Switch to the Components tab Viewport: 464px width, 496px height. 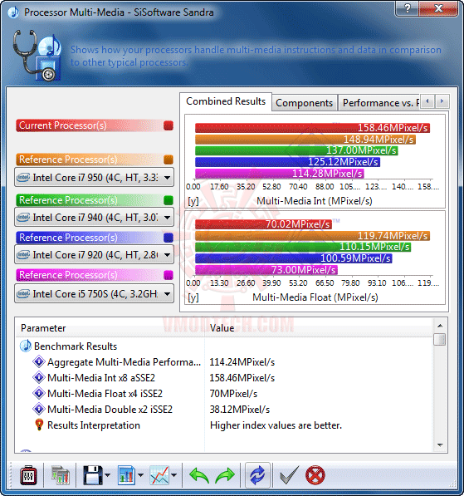click(x=304, y=103)
